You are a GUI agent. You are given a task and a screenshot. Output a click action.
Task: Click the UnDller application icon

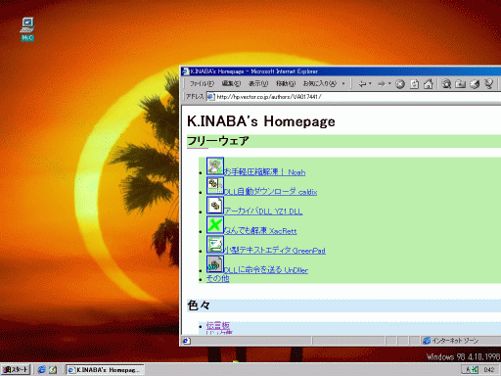(215, 264)
